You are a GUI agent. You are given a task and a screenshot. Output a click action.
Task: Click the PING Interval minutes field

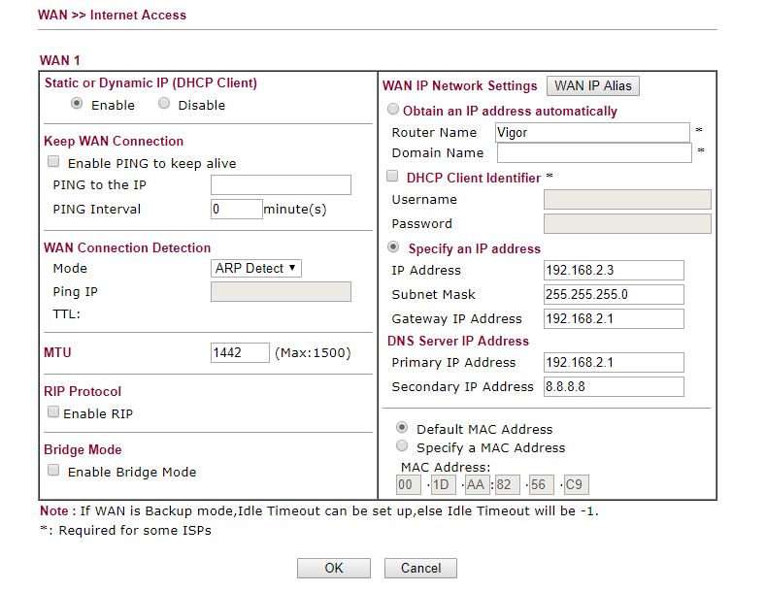point(236,209)
